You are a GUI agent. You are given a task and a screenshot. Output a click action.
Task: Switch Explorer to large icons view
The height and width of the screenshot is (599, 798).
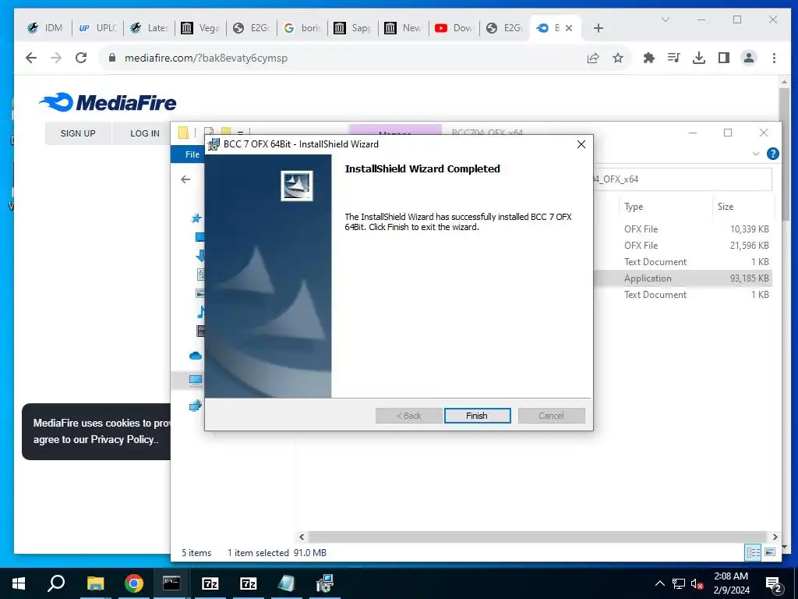click(x=770, y=552)
